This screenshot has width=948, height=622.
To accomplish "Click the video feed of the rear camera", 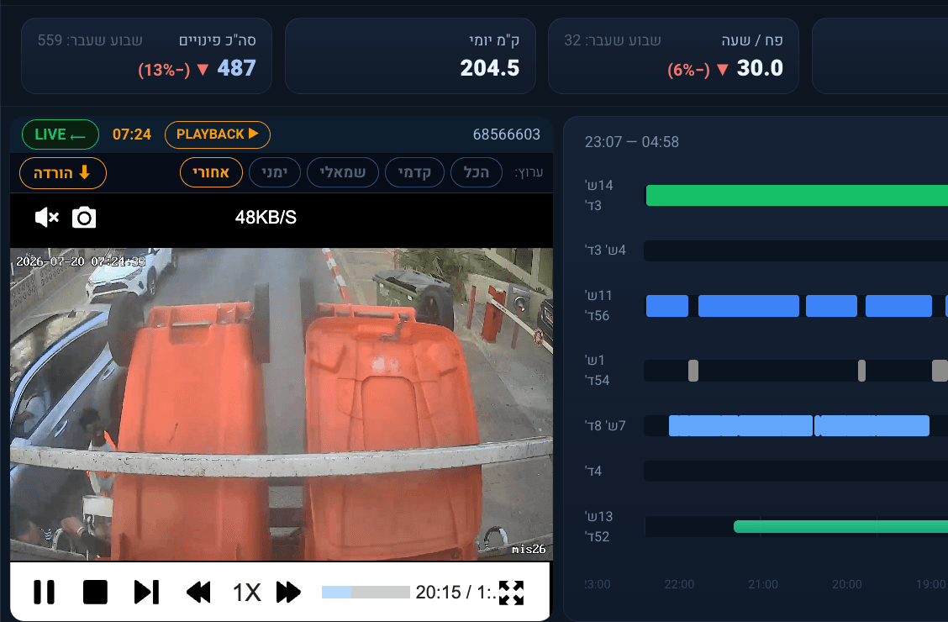I will click(x=282, y=404).
